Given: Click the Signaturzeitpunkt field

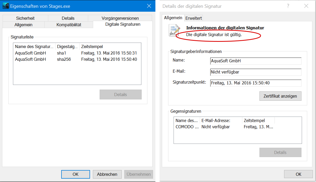Looking at the screenshot, I should click(x=256, y=83).
